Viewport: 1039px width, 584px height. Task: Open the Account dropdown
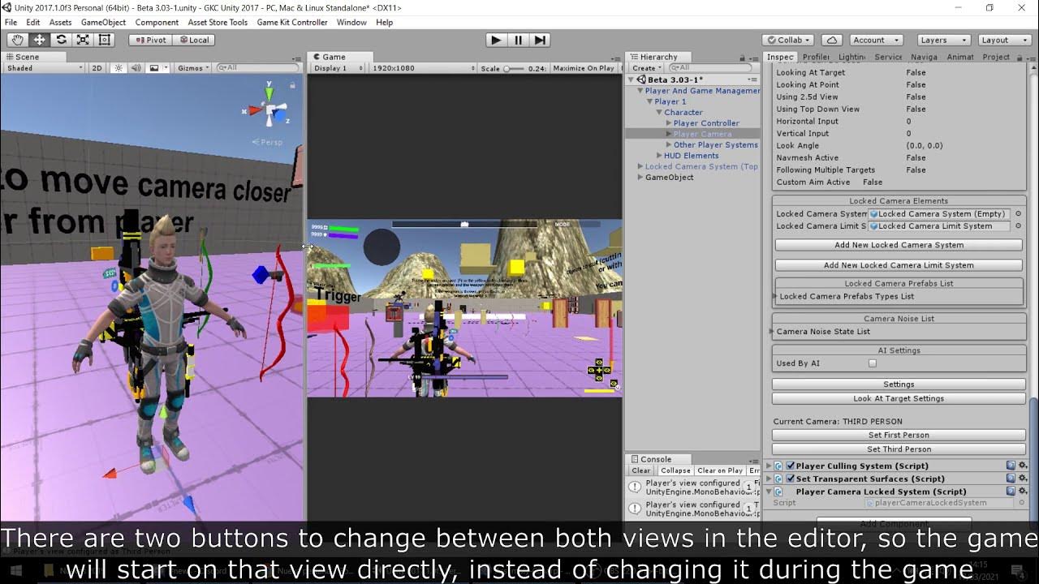(x=875, y=40)
